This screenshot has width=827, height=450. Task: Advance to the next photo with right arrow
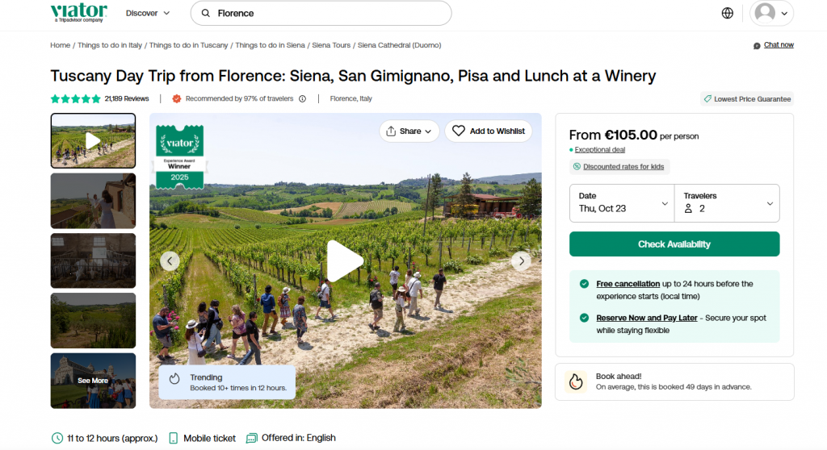pyautogui.click(x=522, y=260)
